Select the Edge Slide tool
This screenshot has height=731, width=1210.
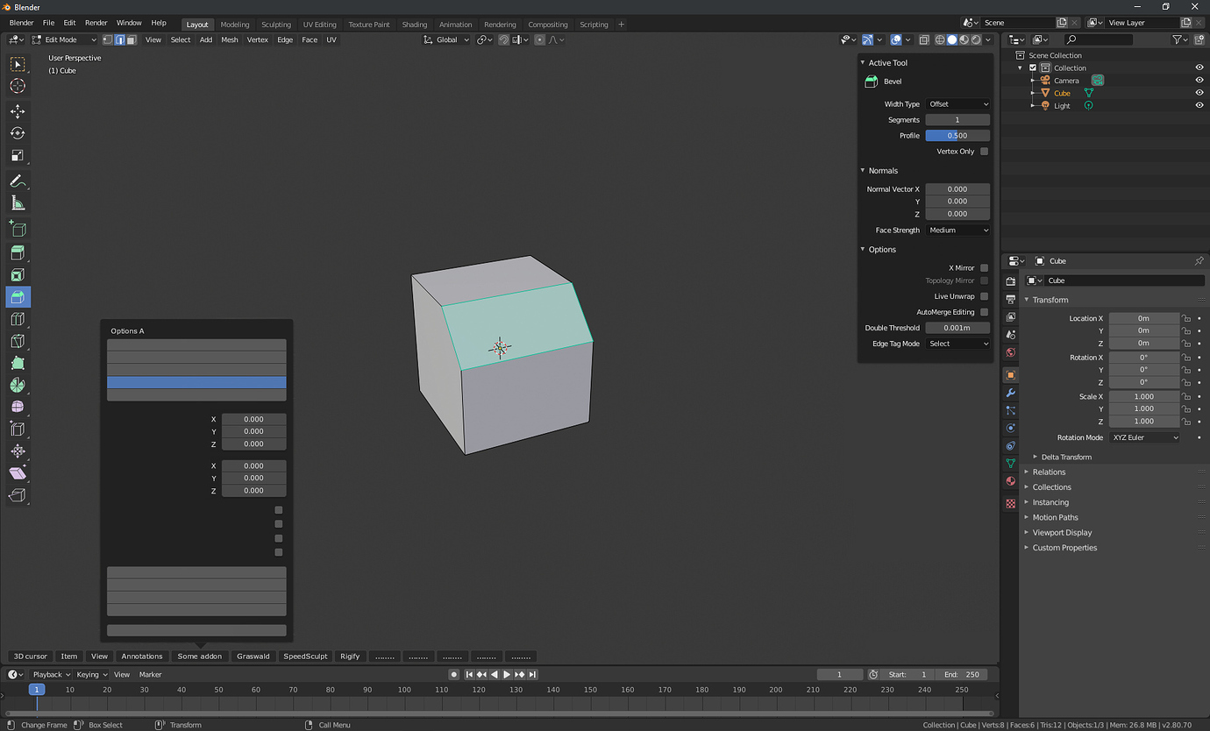(x=18, y=429)
